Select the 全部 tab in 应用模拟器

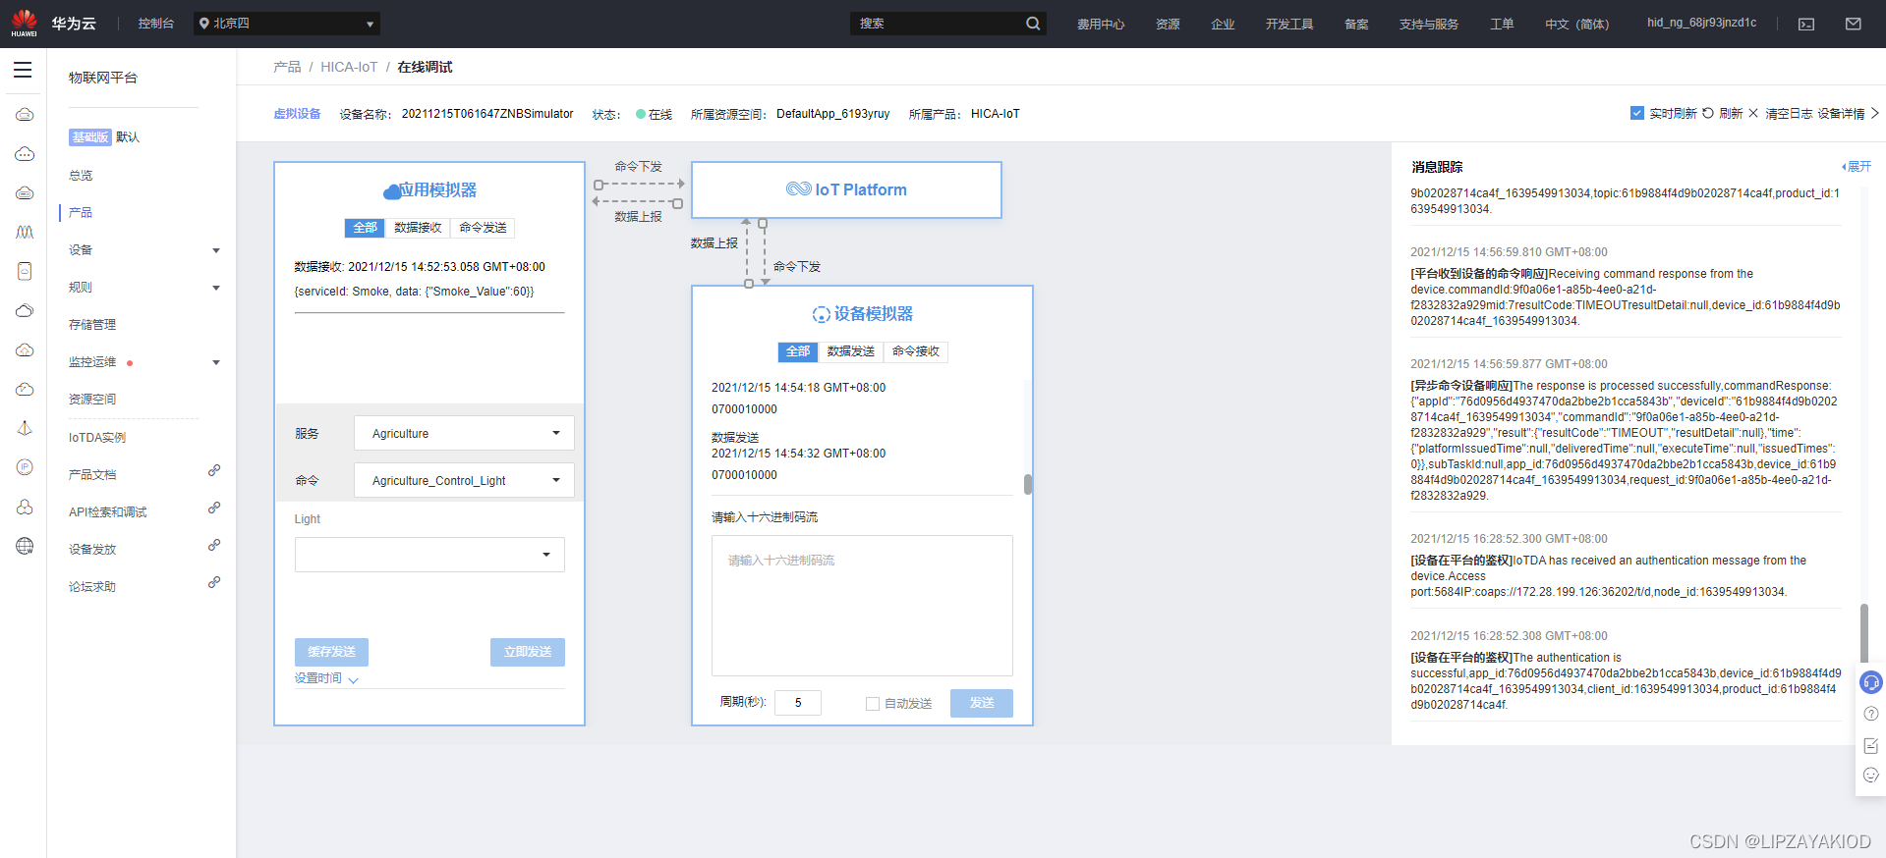tap(365, 228)
